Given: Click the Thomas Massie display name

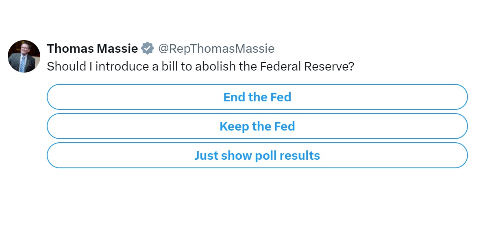Looking at the screenshot, I should click(x=92, y=49).
